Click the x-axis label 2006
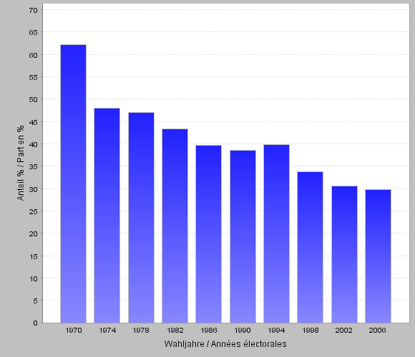 coord(377,331)
